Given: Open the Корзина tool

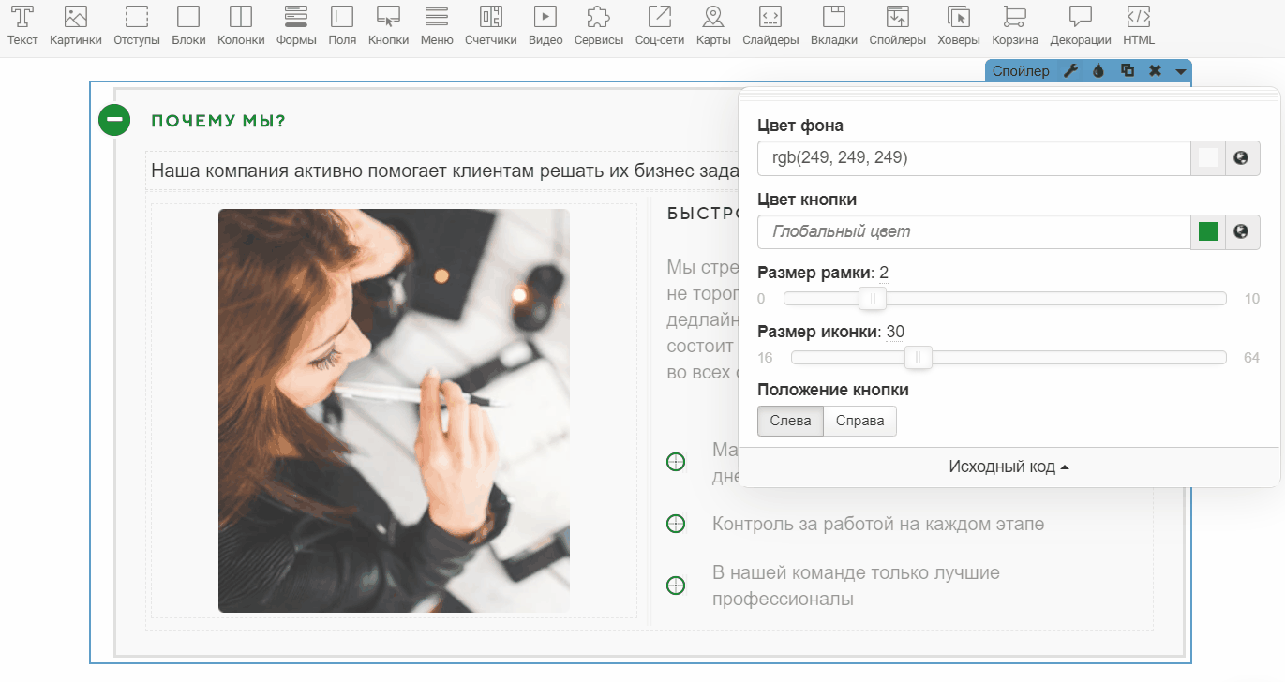Looking at the screenshot, I should click(1014, 24).
